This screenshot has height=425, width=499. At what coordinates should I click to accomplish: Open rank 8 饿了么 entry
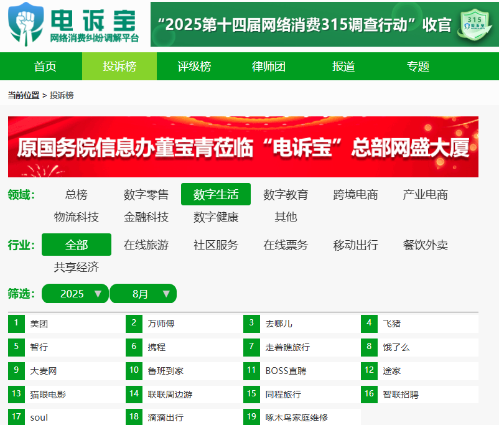click(419, 347)
